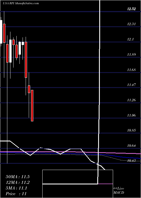The width and height of the screenshot is (141, 198).
Task: Click the '12MA : 11.2' readout
Action: (x=17, y=182)
